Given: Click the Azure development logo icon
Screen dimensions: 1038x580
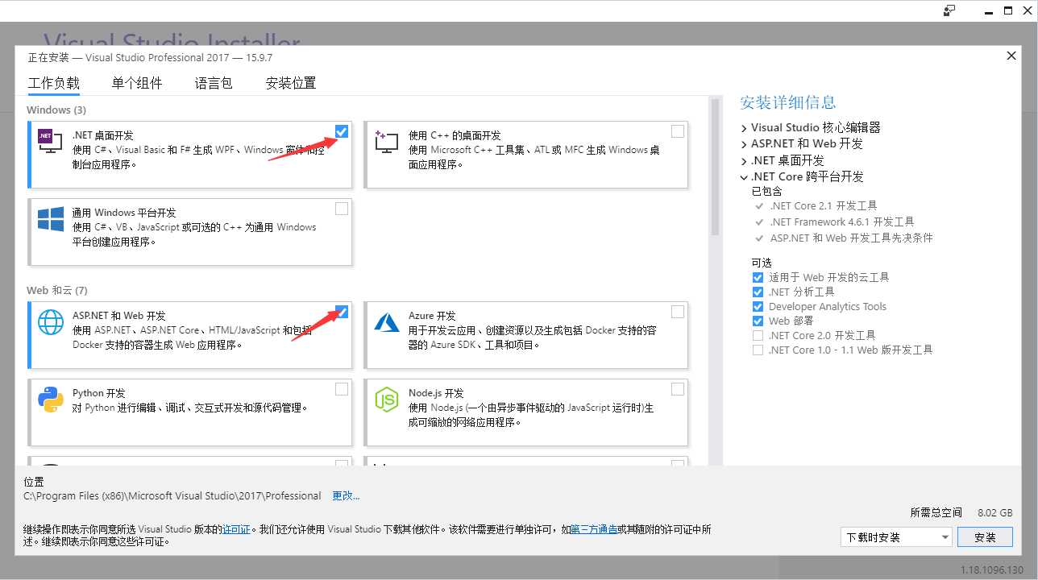Looking at the screenshot, I should coord(387,322).
